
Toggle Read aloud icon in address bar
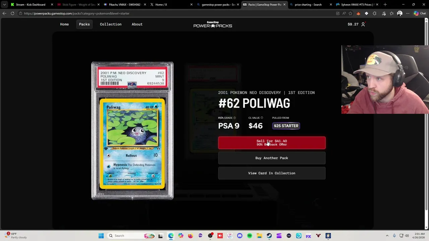344,13
